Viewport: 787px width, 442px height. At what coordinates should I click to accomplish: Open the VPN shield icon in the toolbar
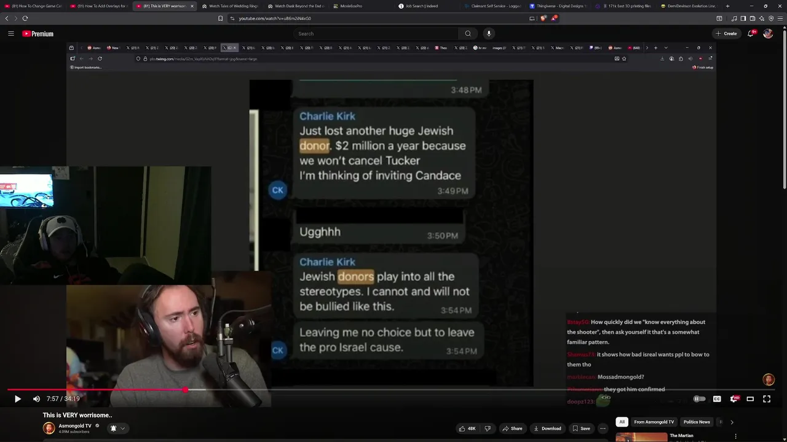(771, 18)
